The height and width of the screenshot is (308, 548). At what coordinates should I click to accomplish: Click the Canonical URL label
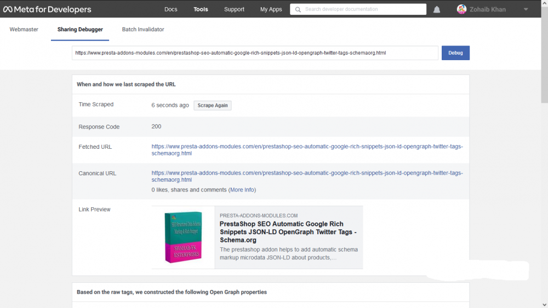97,173
